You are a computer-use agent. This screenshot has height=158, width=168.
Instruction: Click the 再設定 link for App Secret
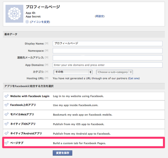pyautogui.click(x=100, y=16)
